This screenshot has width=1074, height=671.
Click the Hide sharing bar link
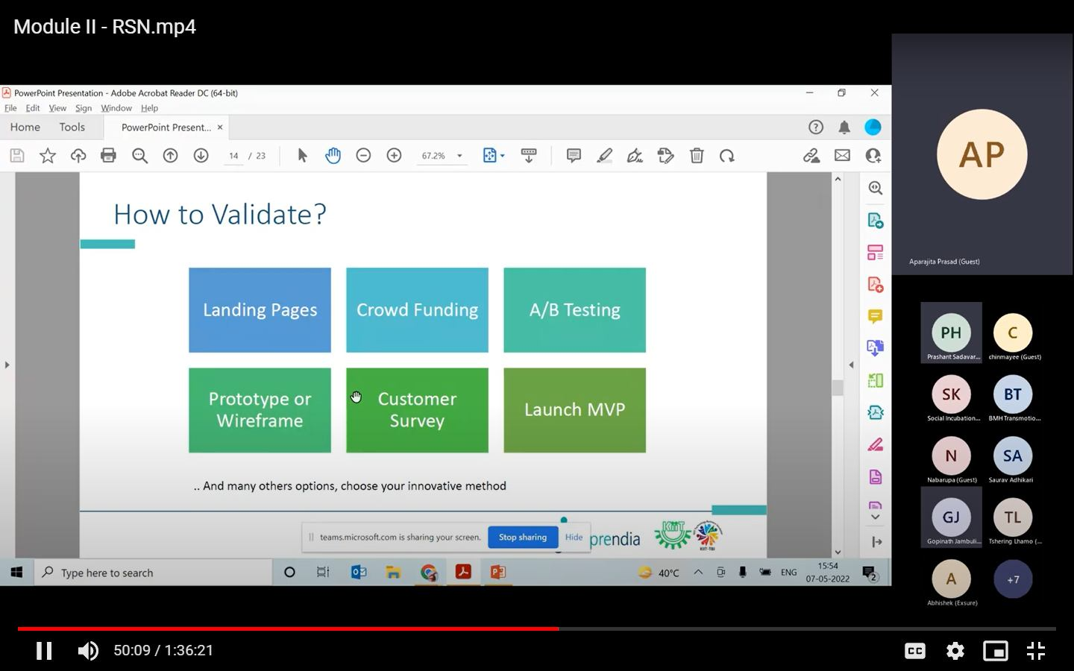coord(574,537)
